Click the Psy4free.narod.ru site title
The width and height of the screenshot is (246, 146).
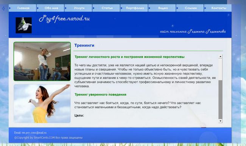pos(64,19)
